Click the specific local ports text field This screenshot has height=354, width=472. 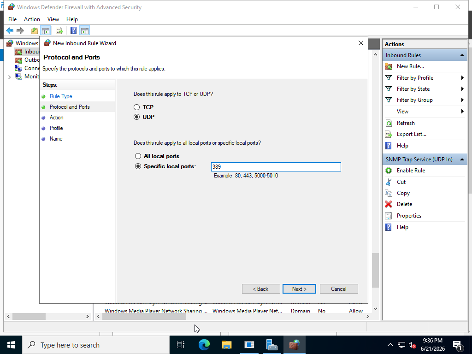pos(276,167)
